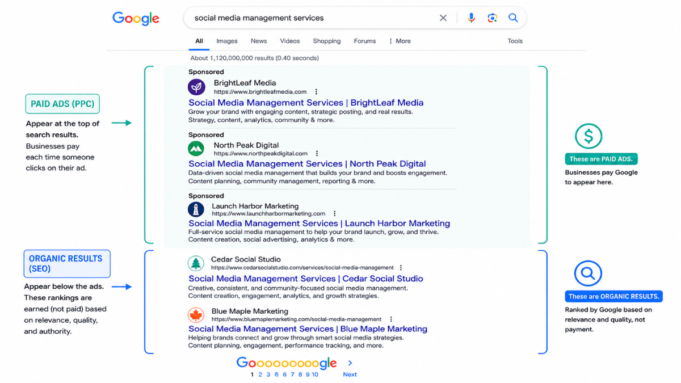Open the Blue Maple Marketing result headline
The height and width of the screenshot is (383, 681).
(308, 329)
